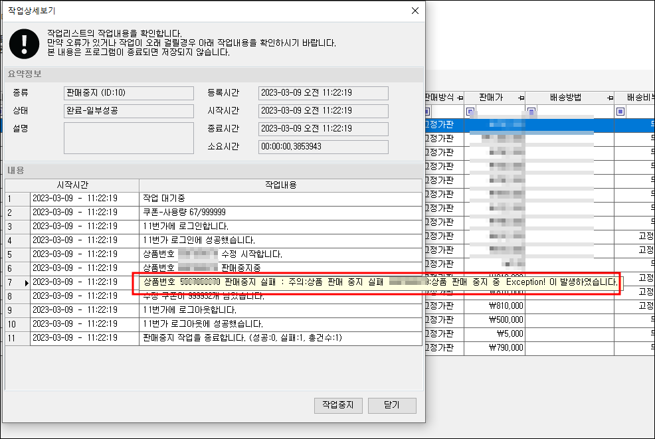The height and width of the screenshot is (439, 655).
Task: Click the row number 7 cell
Action: pyautogui.click(x=17, y=282)
